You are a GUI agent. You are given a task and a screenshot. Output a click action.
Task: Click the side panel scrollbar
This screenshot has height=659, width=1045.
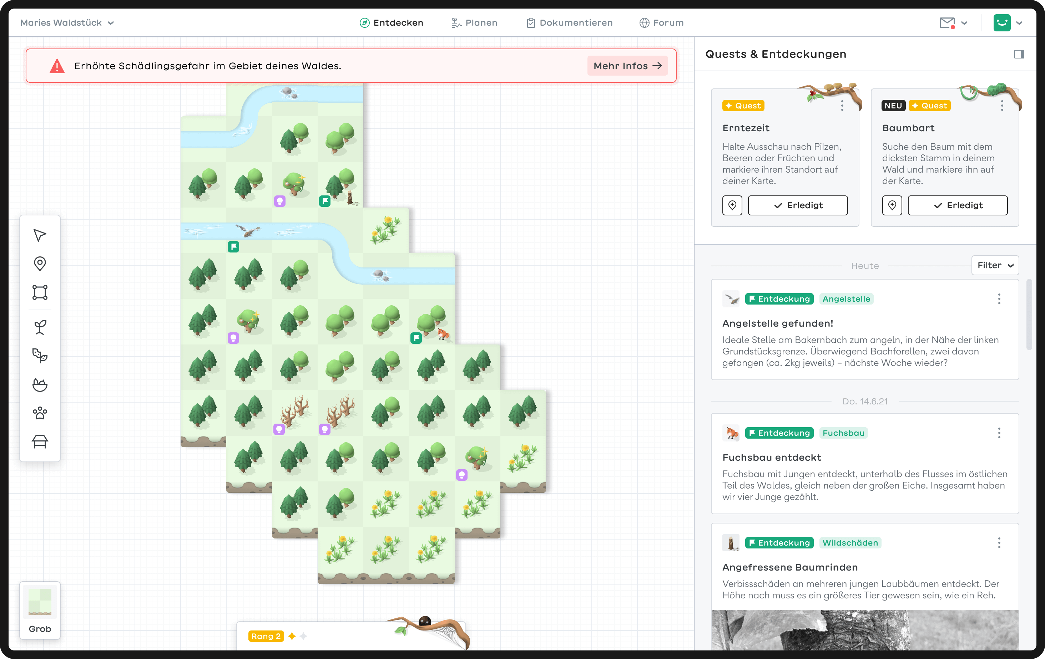[x=1029, y=314]
